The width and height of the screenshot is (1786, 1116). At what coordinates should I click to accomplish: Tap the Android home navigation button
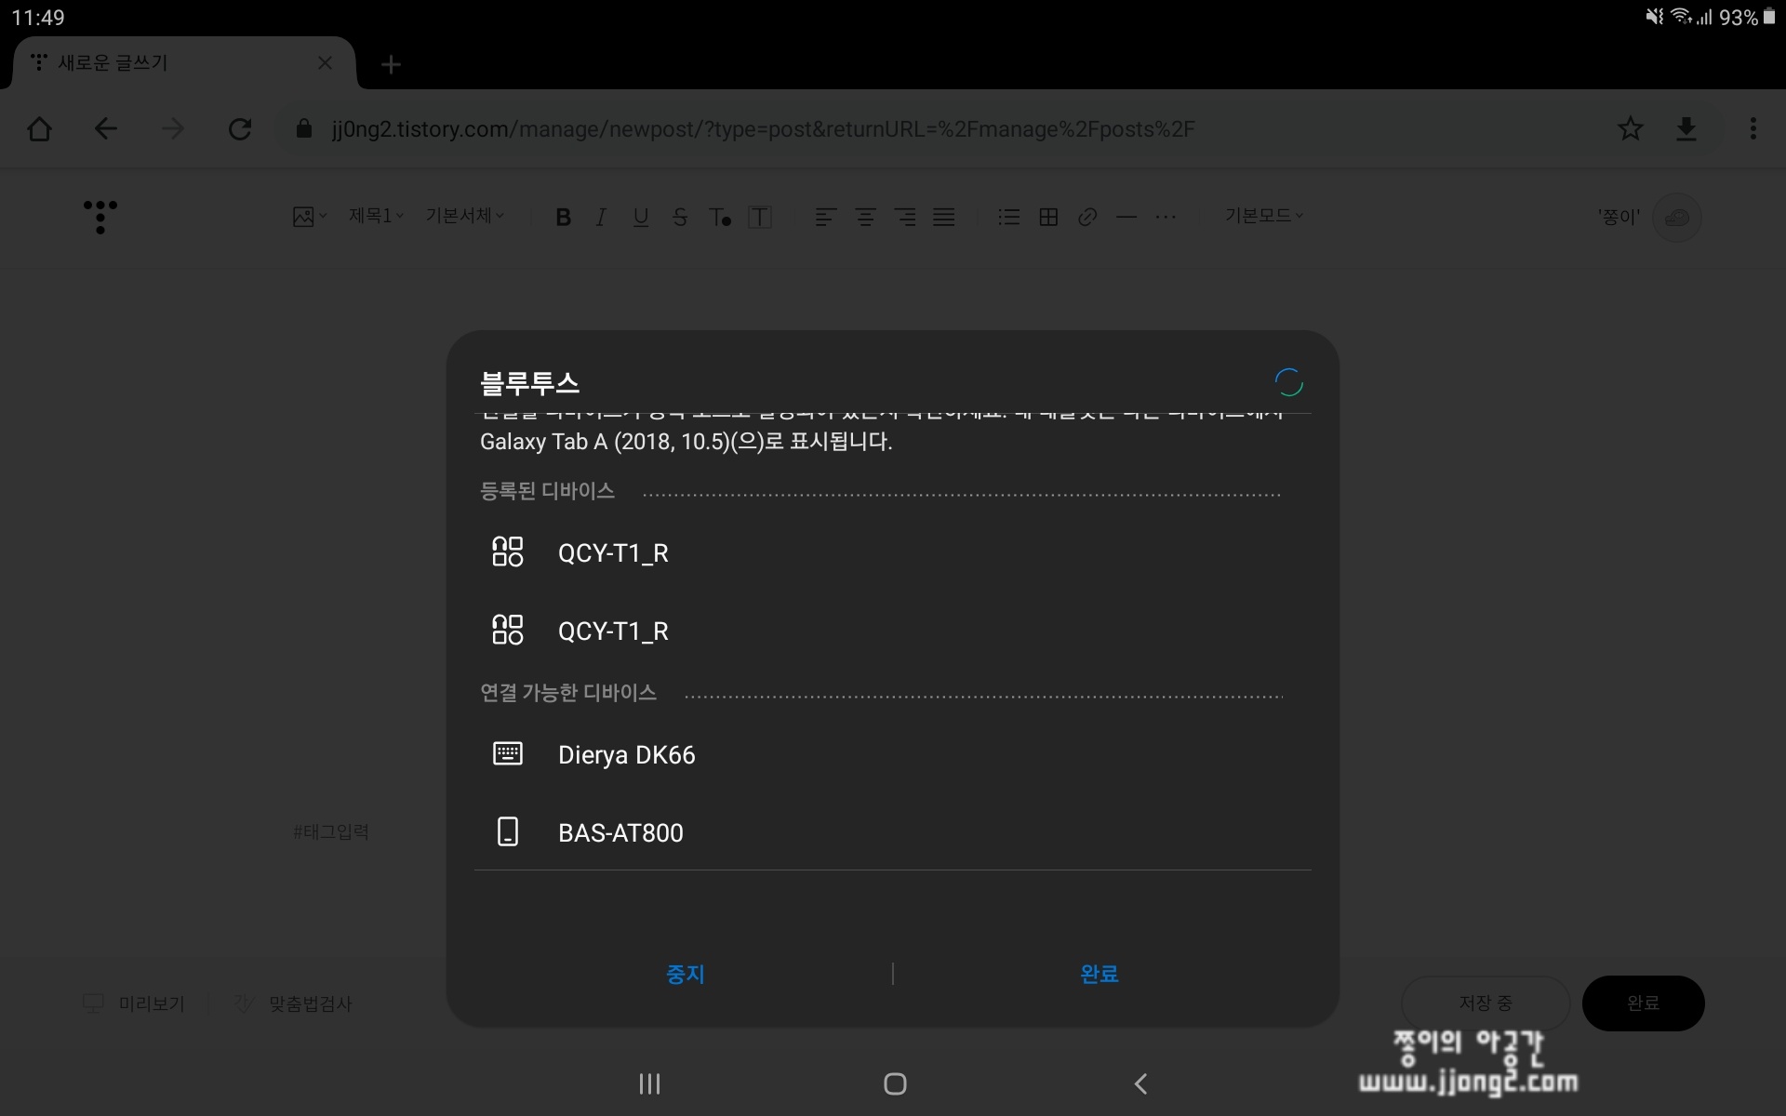895,1083
